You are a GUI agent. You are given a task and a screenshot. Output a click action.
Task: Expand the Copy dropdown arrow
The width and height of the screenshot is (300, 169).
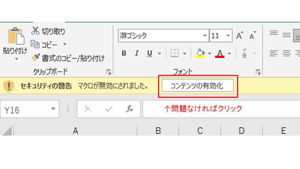tap(65, 44)
